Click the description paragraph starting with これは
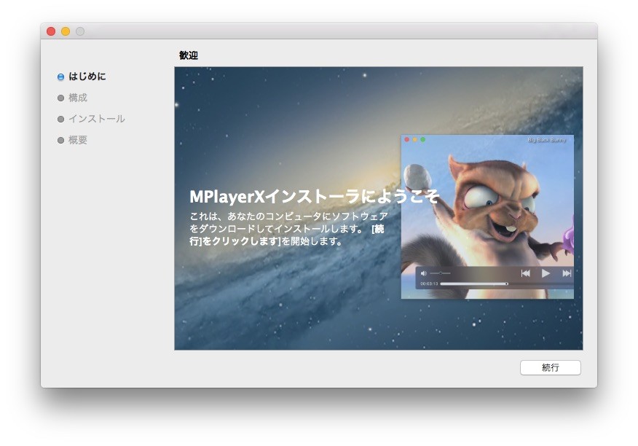 (288, 229)
